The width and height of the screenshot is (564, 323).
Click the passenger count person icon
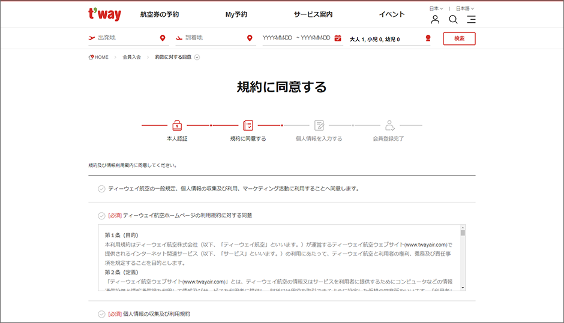click(427, 38)
